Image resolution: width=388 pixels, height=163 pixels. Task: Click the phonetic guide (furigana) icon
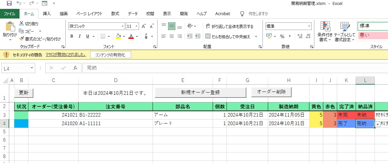point(146,36)
